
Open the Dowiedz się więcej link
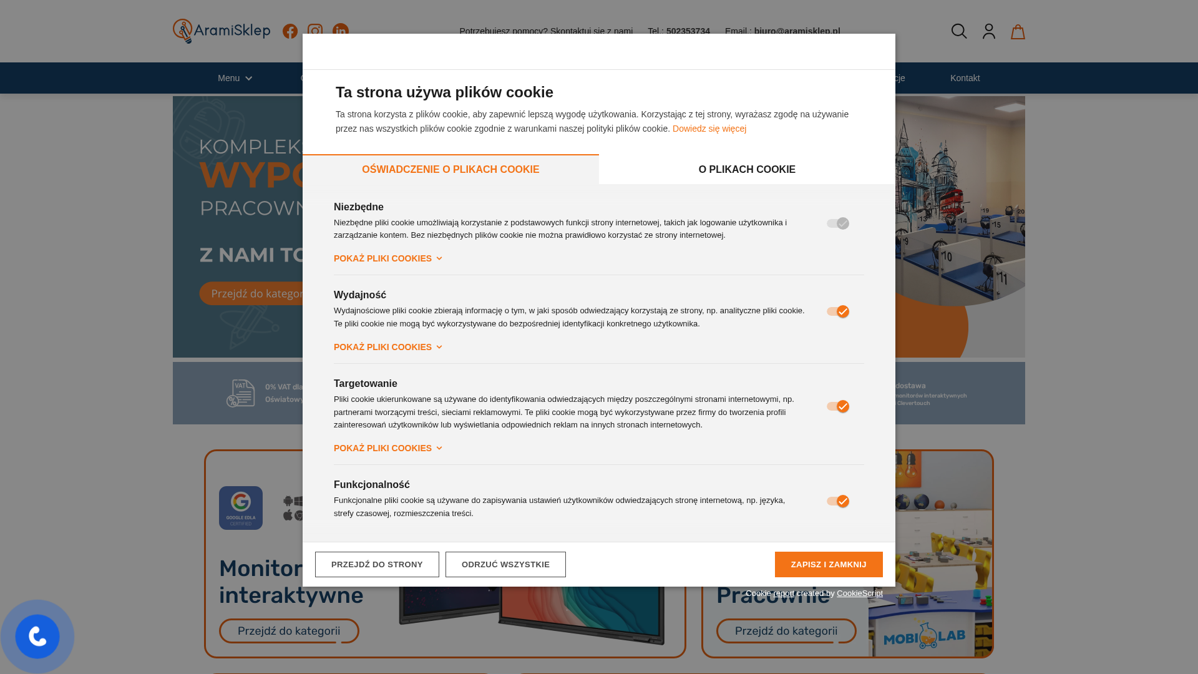tap(709, 129)
